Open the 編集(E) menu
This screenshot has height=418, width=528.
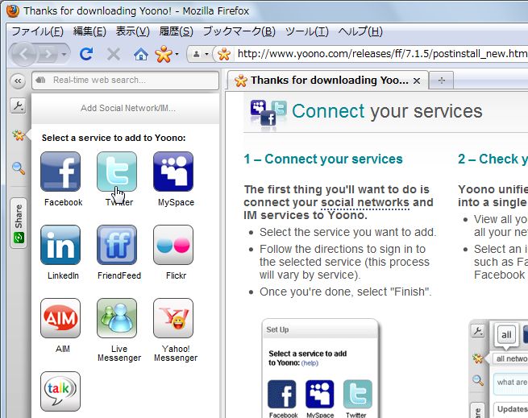[x=89, y=31]
